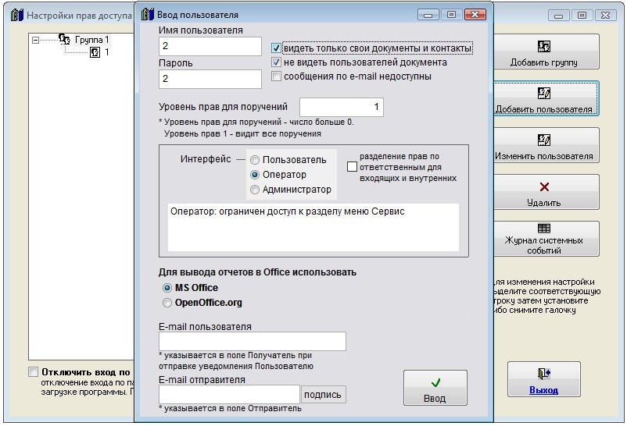Select the Администратор interface radio button
The width and height of the screenshot is (627, 426).
[x=255, y=190]
